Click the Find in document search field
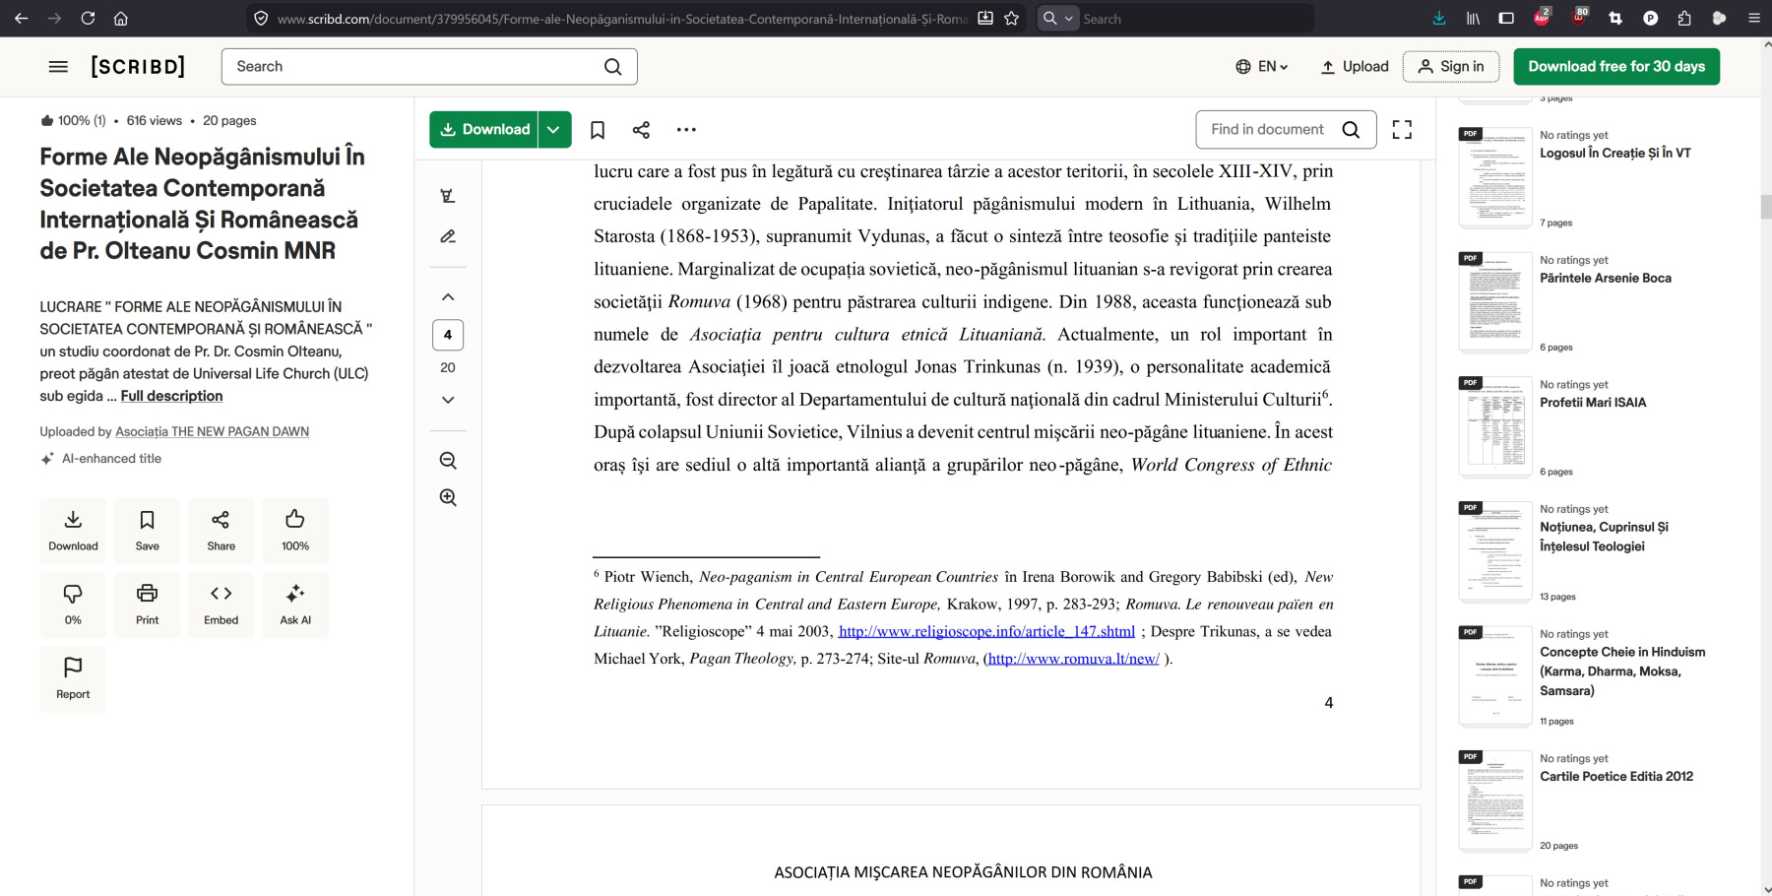The width and height of the screenshot is (1772, 896). pyautogui.click(x=1268, y=130)
